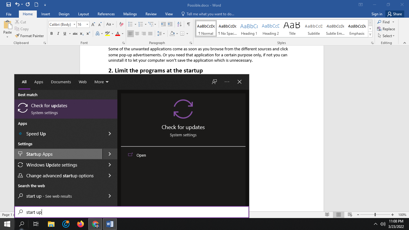Increase paragraph indent
The image size is (409, 230).
[170, 24]
